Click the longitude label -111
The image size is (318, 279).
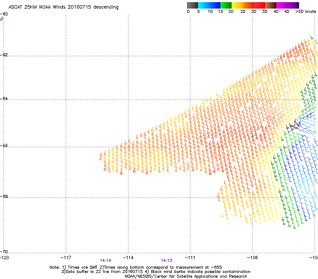(x=190, y=258)
